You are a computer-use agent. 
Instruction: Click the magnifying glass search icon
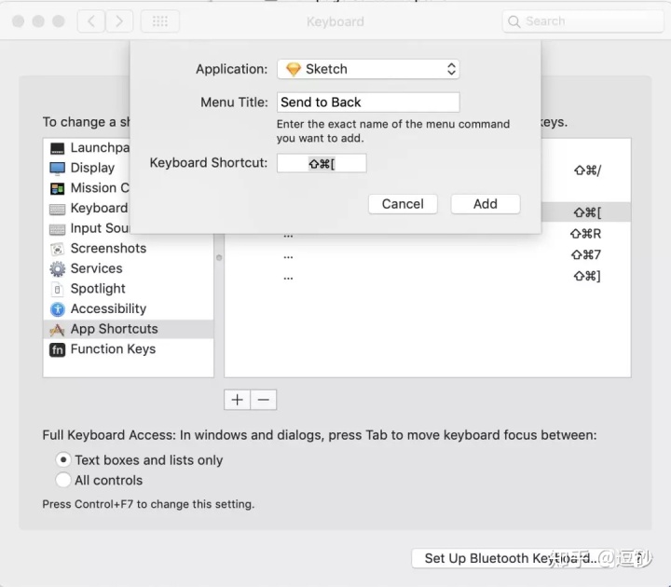point(514,21)
